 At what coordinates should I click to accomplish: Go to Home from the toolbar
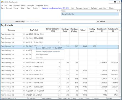click(x=16, y=8)
